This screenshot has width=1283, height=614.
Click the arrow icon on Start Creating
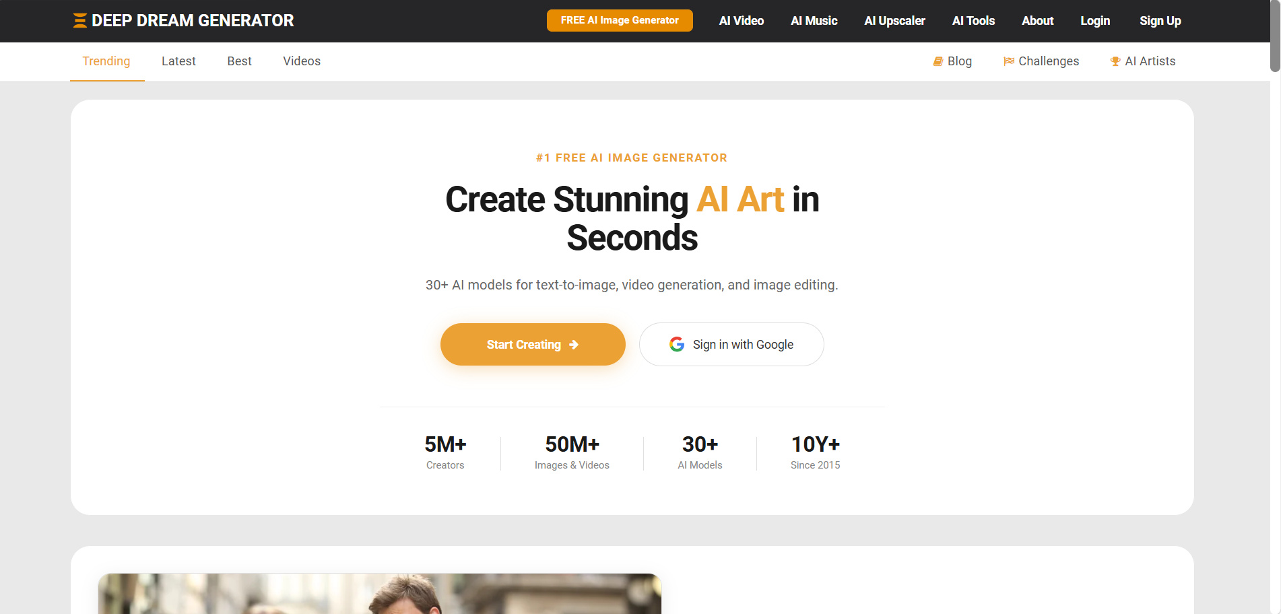tap(574, 345)
